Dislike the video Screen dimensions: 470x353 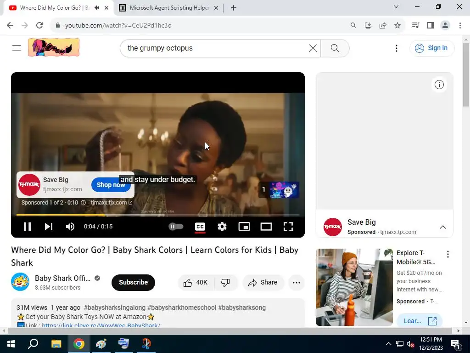pyautogui.click(x=226, y=283)
